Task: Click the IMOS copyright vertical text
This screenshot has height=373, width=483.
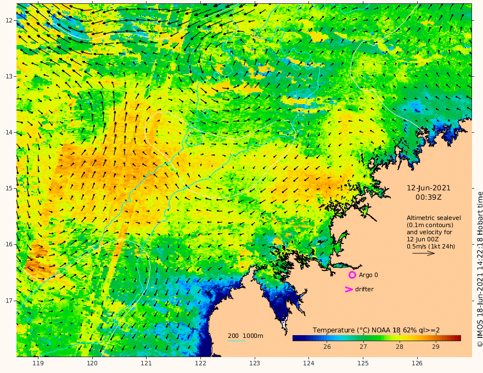Action: tap(480, 269)
